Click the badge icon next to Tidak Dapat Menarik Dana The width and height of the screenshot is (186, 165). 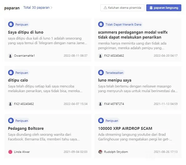click(x=101, y=24)
